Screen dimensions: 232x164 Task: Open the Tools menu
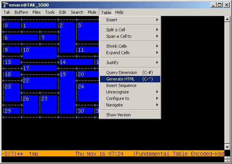tap(50, 12)
